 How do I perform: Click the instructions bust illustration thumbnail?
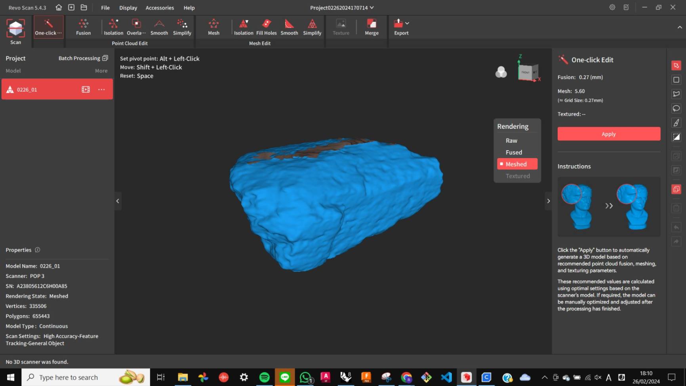tap(609, 206)
